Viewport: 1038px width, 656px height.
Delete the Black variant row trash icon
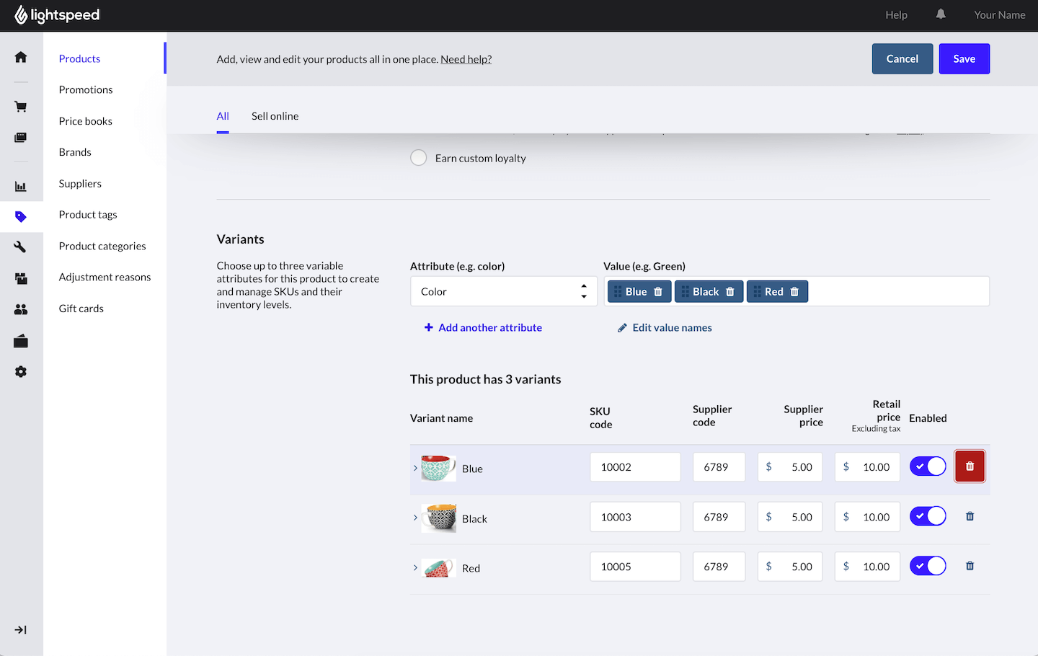point(970,516)
